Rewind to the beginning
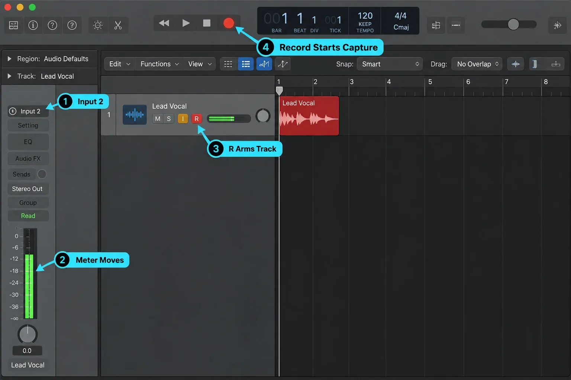Image resolution: width=571 pixels, height=380 pixels. click(164, 23)
